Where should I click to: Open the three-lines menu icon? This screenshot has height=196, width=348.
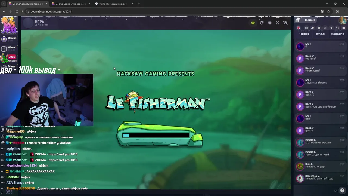tap(325, 28)
